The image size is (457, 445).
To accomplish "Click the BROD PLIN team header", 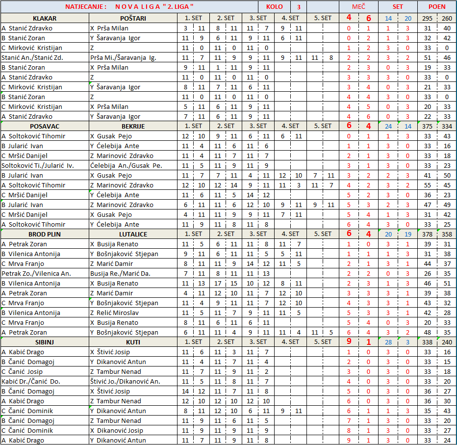I will [x=45, y=234].
